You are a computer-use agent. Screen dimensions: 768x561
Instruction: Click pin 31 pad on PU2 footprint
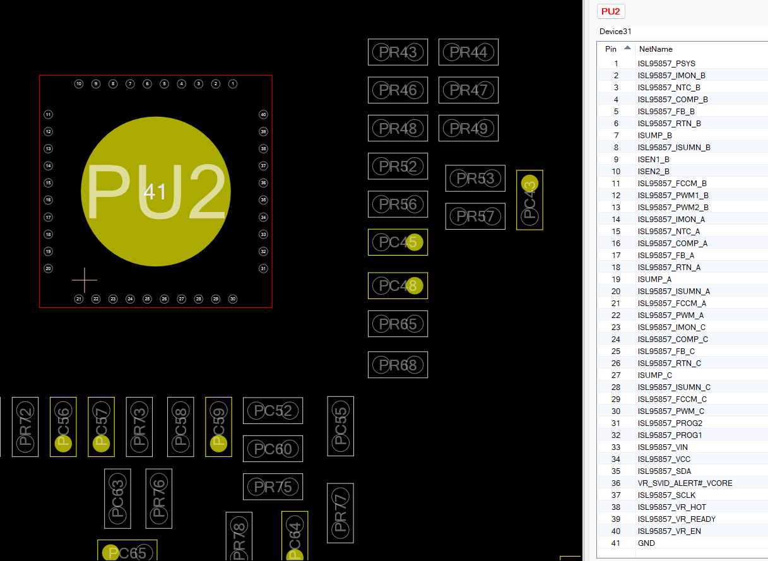[263, 268]
